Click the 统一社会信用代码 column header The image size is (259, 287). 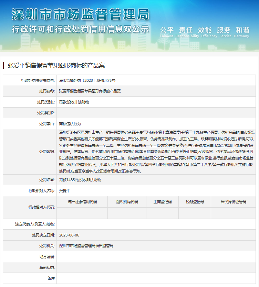tap(82, 202)
